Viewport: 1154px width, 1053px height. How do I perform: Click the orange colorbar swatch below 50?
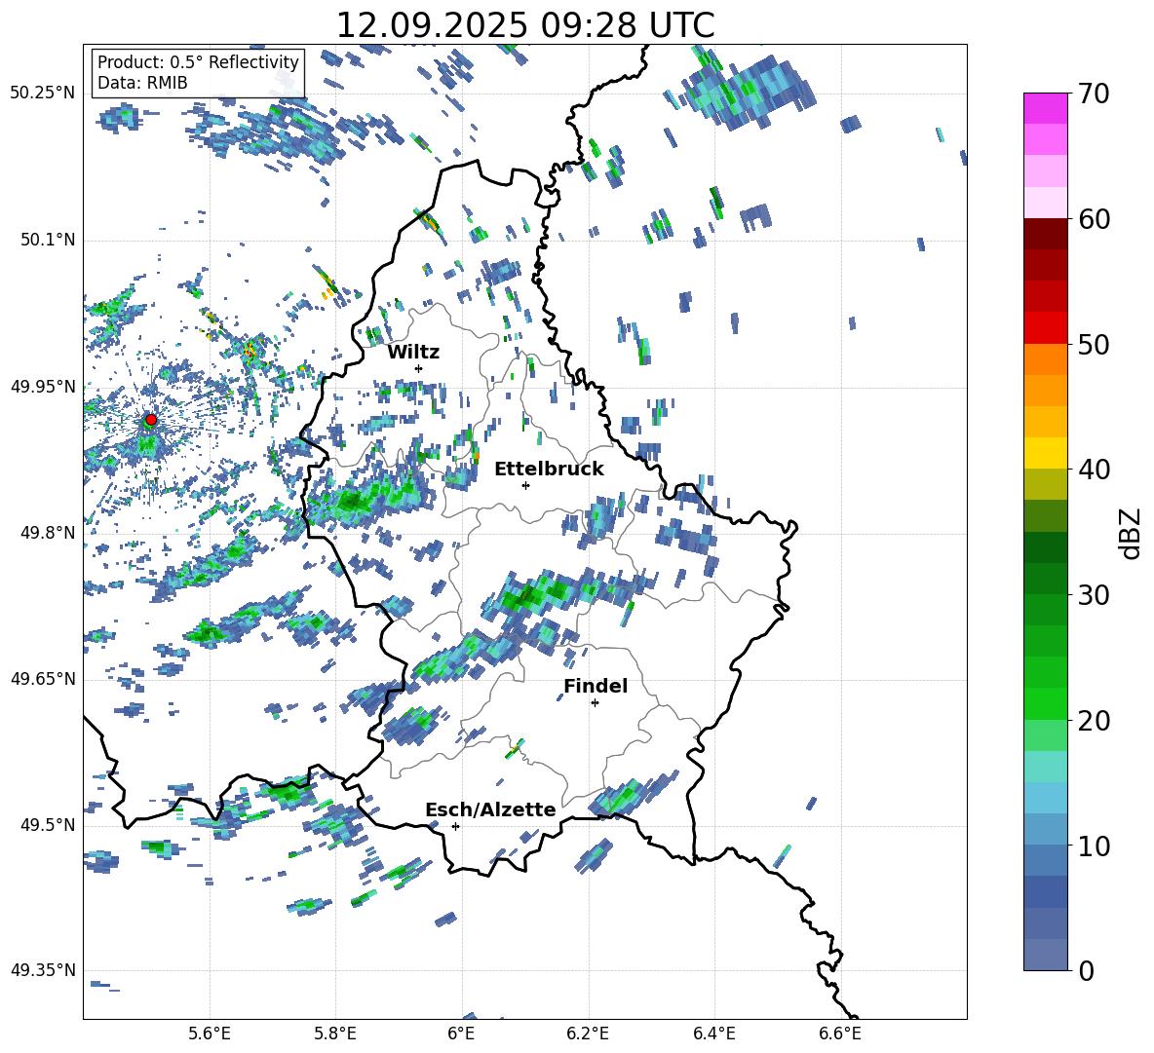pyautogui.click(x=1046, y=359)
